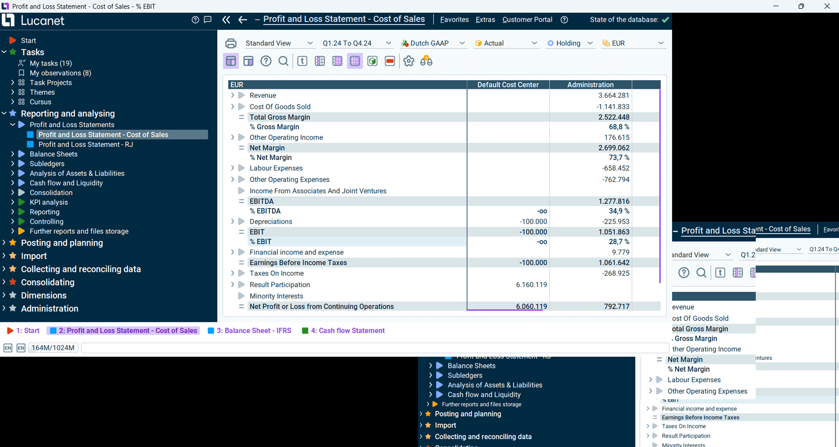Click the database state green checkmark
The width and height of the screenshot is (839, 447).
(666, 19)
